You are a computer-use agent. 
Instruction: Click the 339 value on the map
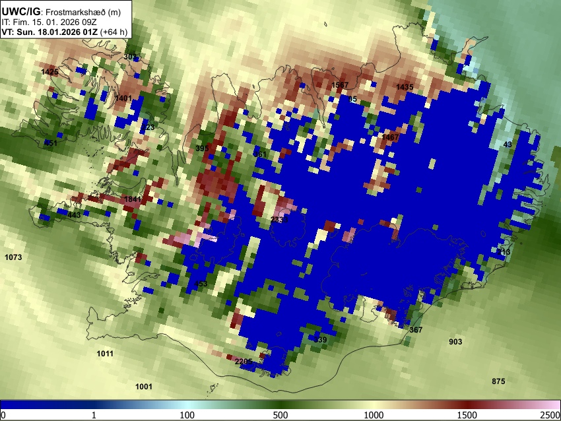pos(320,340)
